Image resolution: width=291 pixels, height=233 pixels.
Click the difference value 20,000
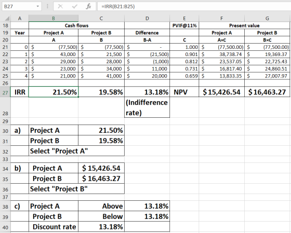click(147, 76)
